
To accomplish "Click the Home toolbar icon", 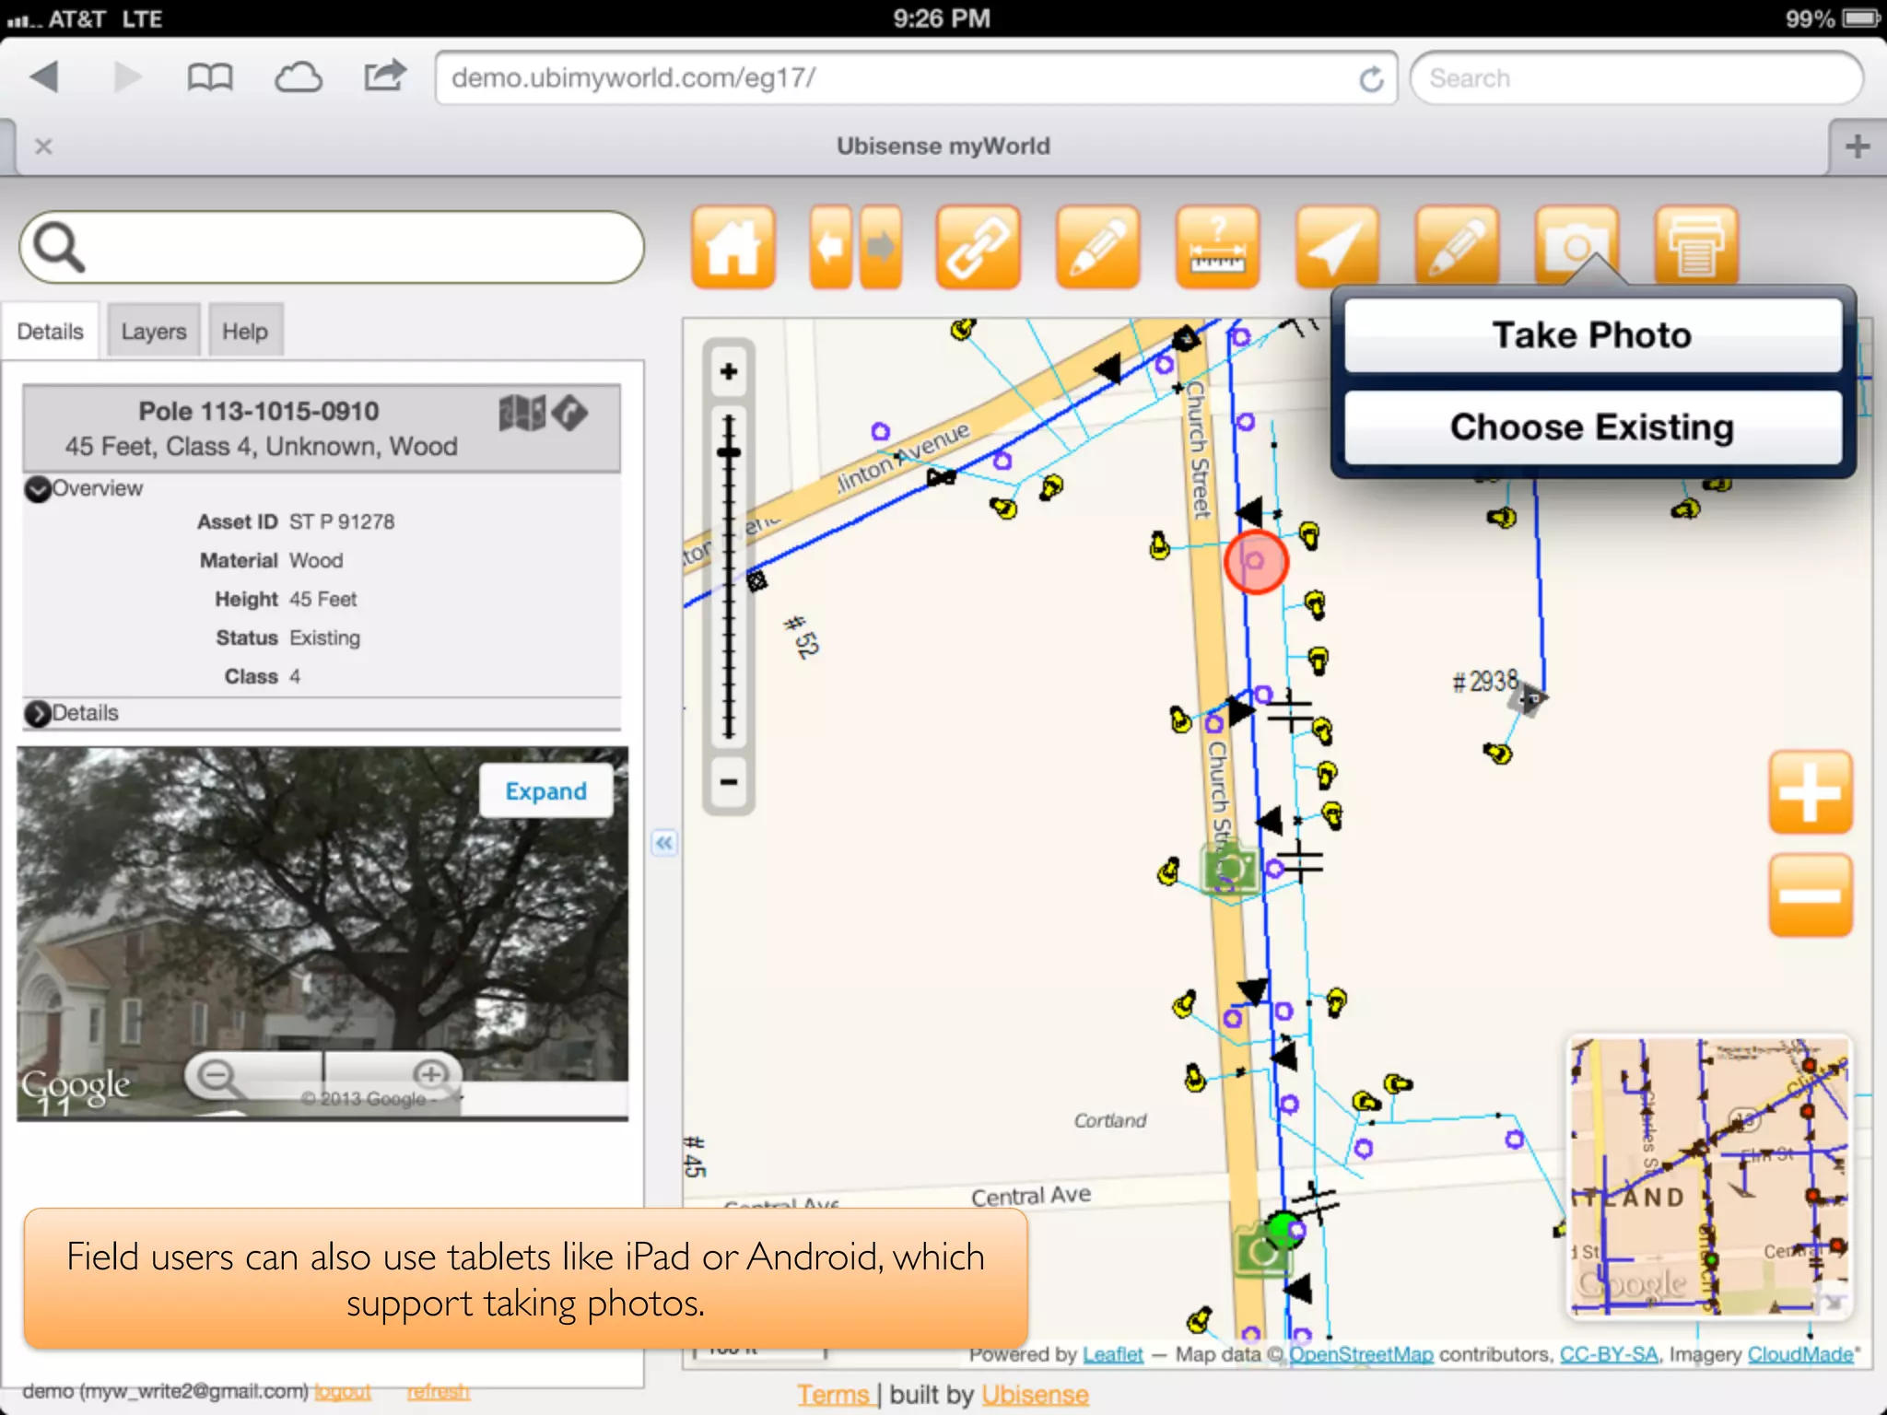I will pyautogui.click(x=733, y=247).
